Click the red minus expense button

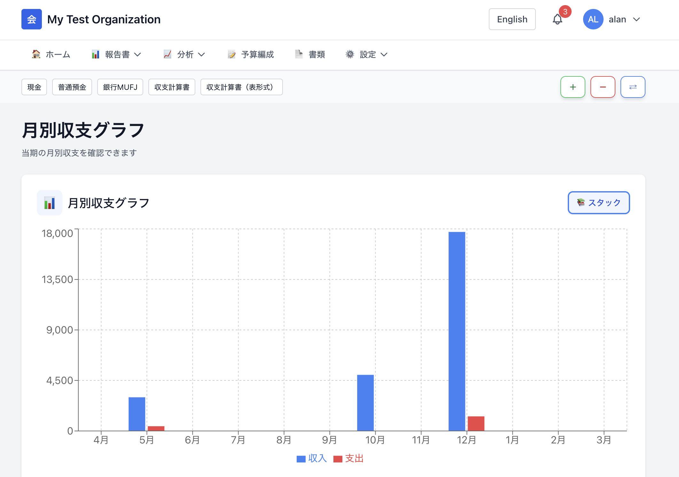(x=603, y=87)
